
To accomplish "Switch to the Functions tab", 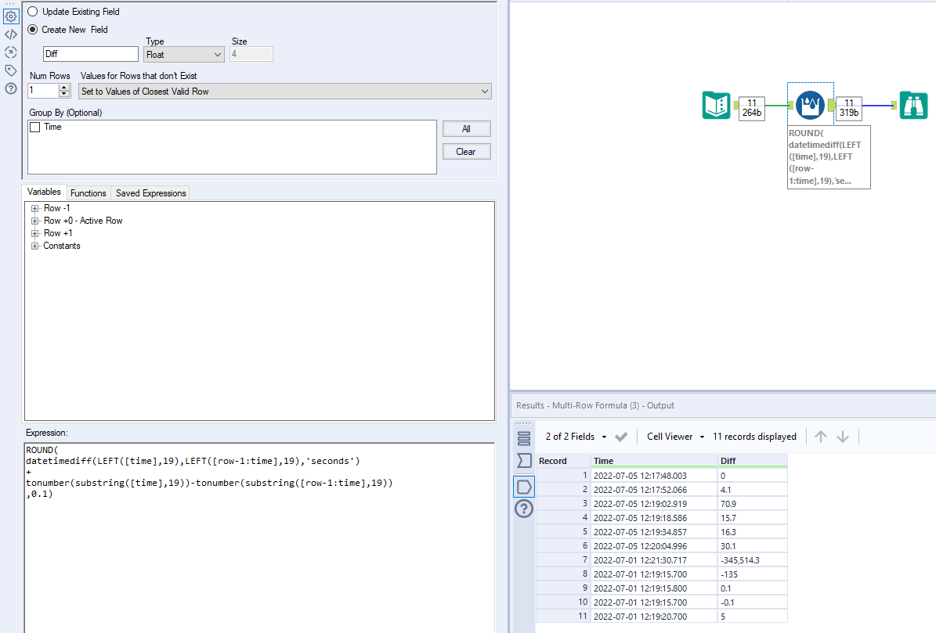I will click(x=88, y=192).
